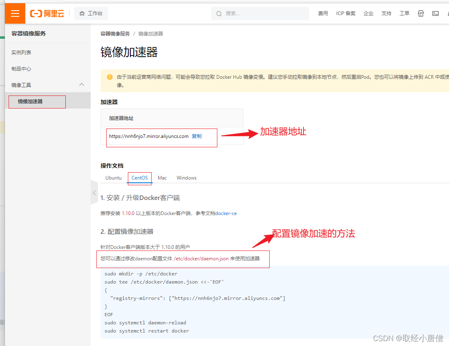Click the 复制 copy link
This screenshot has width=449, height=346.
(197, 136)
